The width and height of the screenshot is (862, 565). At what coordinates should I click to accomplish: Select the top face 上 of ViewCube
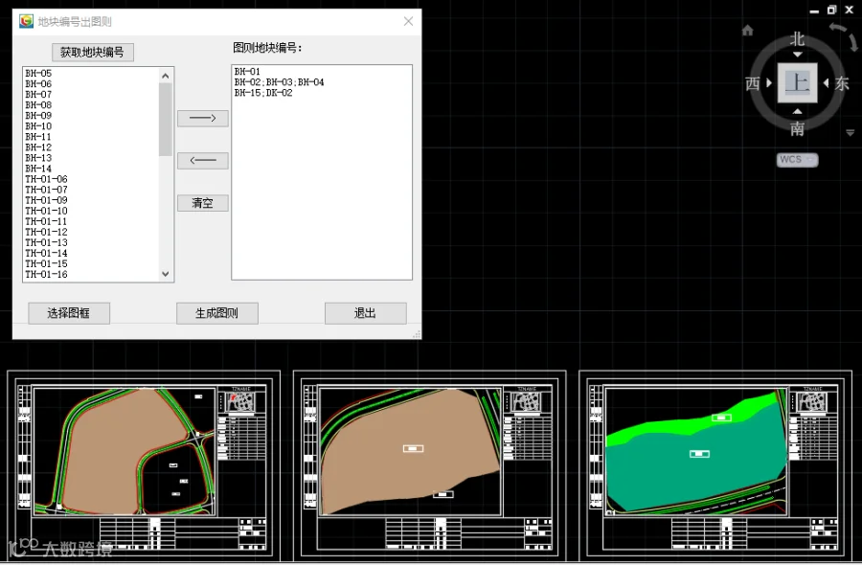(797, 83)
